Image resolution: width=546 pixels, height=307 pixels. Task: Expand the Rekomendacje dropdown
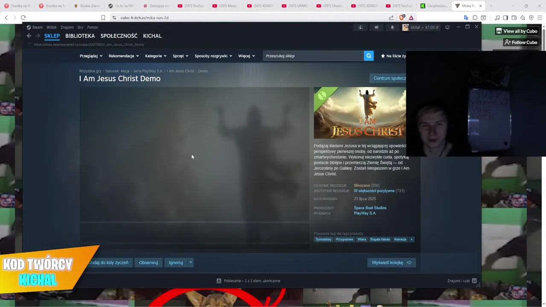pos(124,56)
